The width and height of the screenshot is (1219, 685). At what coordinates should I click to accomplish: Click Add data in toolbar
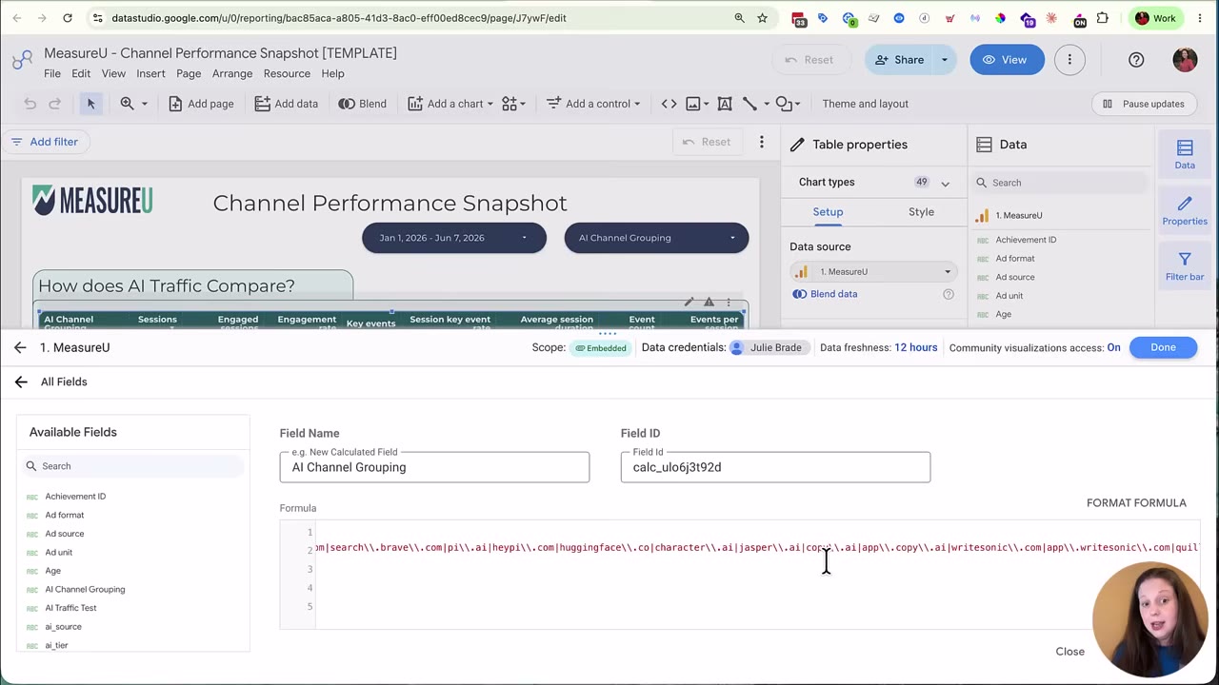(x=287, y=104)
